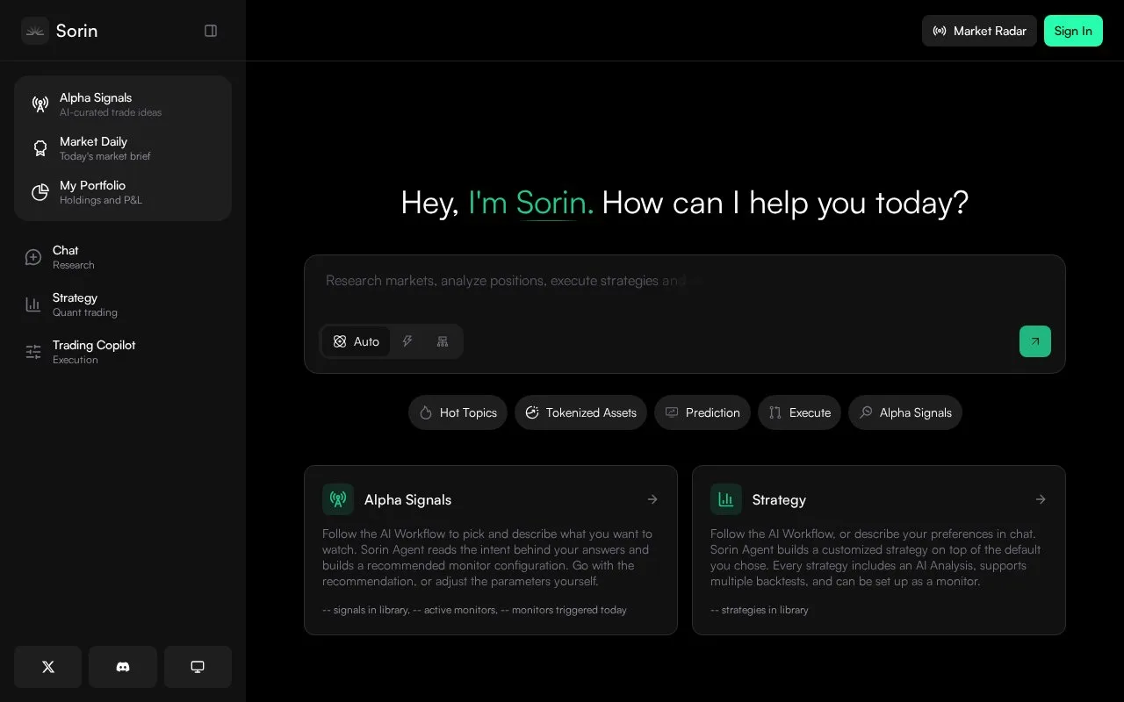Focus the research prompt input box

[685, 290]
